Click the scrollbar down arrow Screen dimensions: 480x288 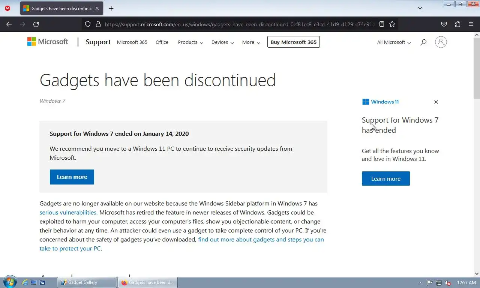[477, 274]
